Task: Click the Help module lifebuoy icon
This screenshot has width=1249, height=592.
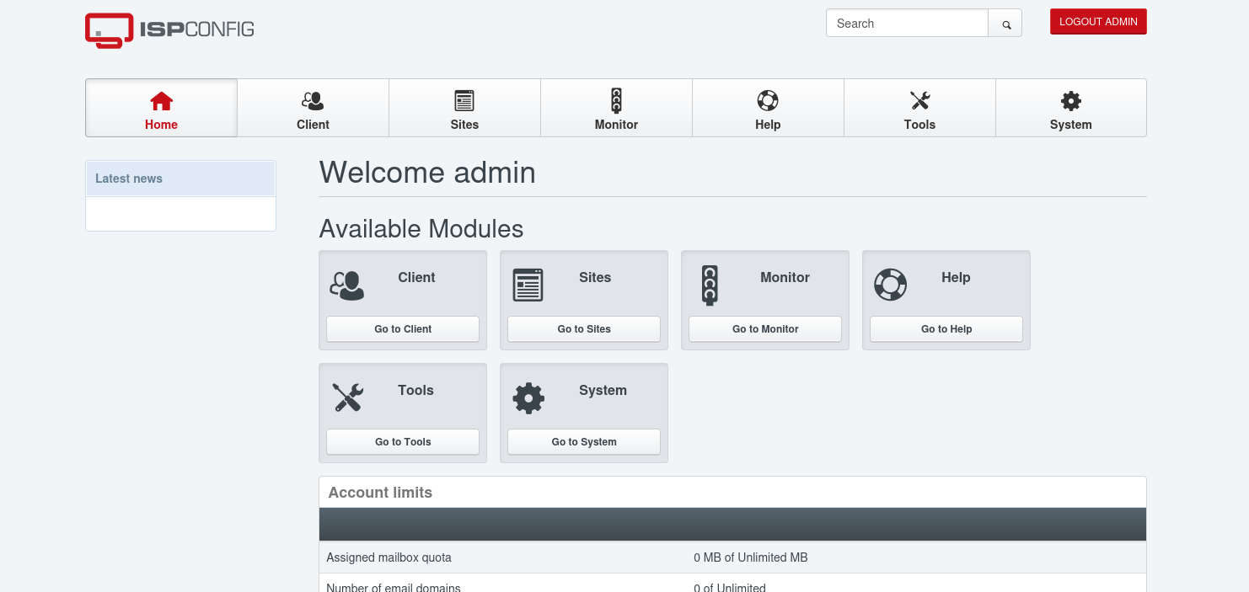Action: 890,285
